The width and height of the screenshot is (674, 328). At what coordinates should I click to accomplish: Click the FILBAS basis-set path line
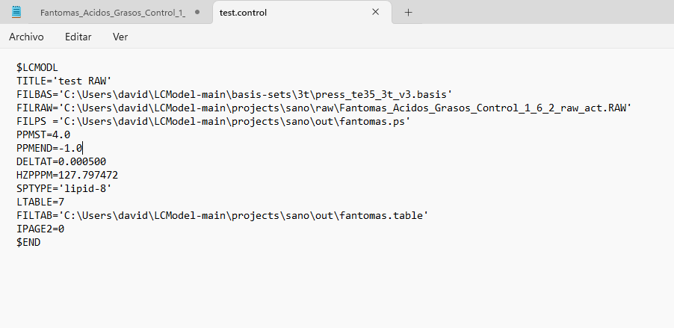[235, 94]
